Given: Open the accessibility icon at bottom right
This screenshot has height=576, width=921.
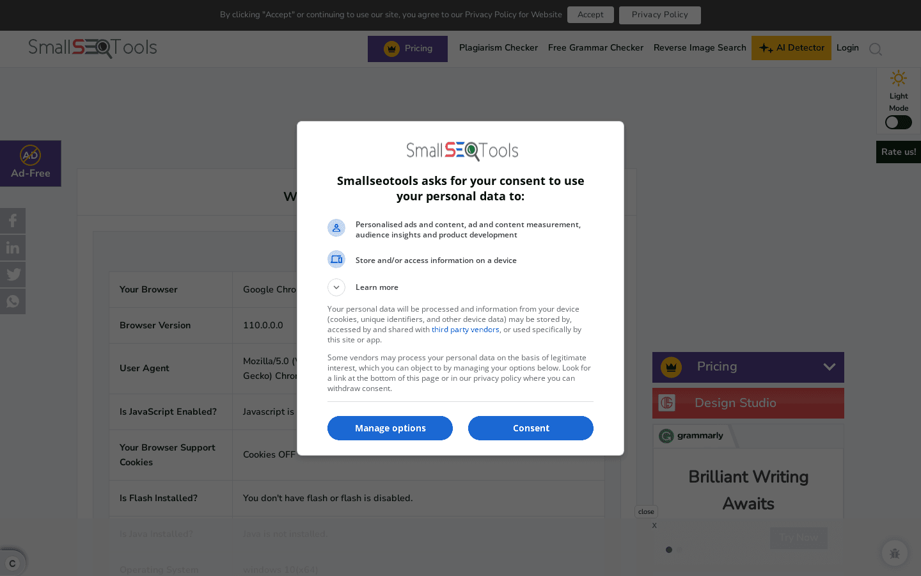Looking at the screenshot, I should pos(894,553).
